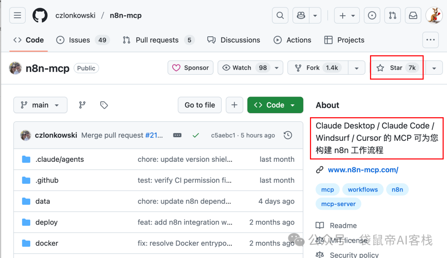447x258 pixels.
Task: Click 'chore: update n8n depend...' commit message
Action: click(x=184, y=201)
